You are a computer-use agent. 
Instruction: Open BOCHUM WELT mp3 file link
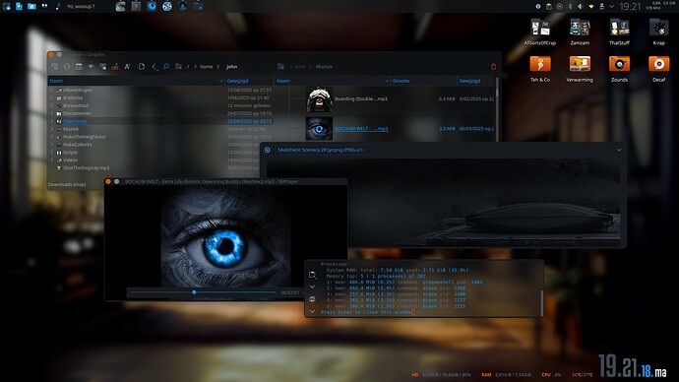tap(361, 129)
